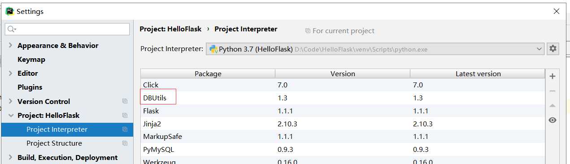This screenshot has width=570, height=164.
Task: Select the DBUtils package row
Action: pos(343,98)
